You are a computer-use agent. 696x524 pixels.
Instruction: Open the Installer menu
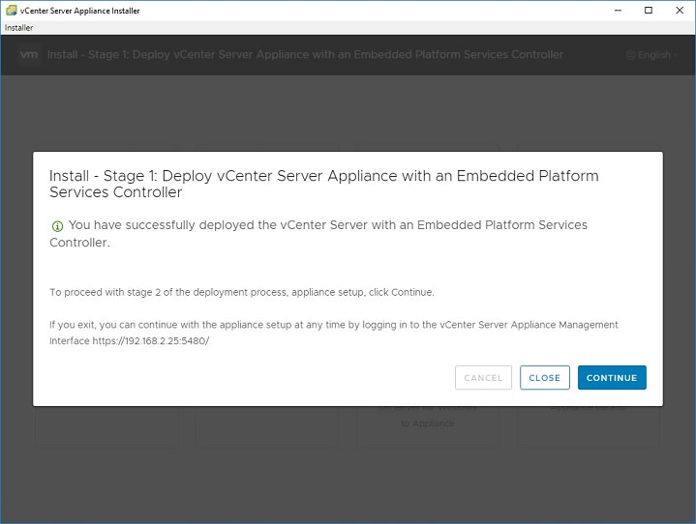point(18,27)
